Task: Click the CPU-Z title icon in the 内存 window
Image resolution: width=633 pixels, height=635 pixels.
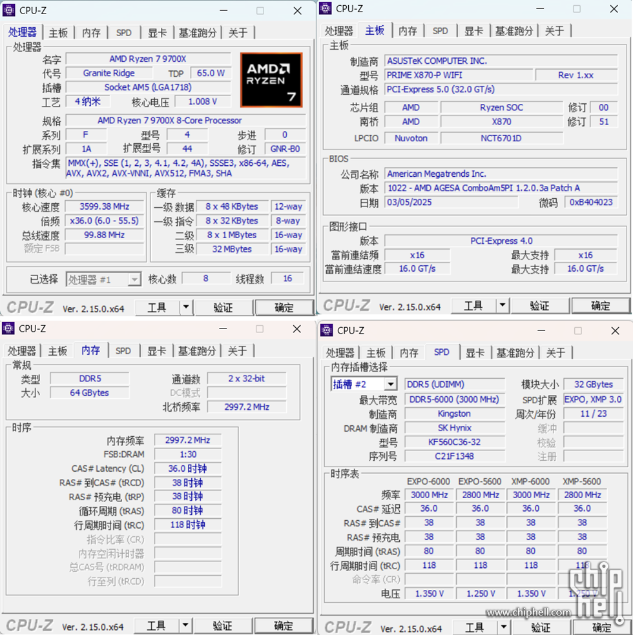Action: [8, 328]
